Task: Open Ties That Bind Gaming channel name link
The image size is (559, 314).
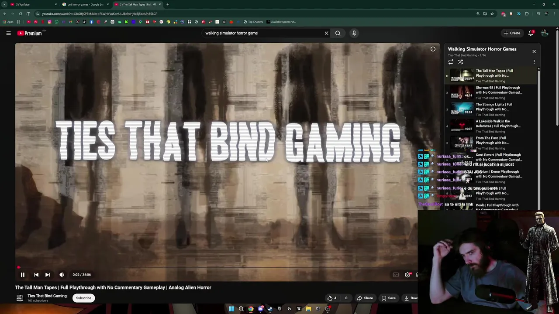Action: 47,296
